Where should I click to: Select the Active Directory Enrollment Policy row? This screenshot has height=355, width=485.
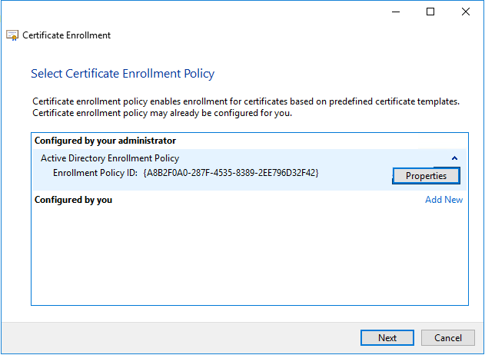(x=250, y=170)
